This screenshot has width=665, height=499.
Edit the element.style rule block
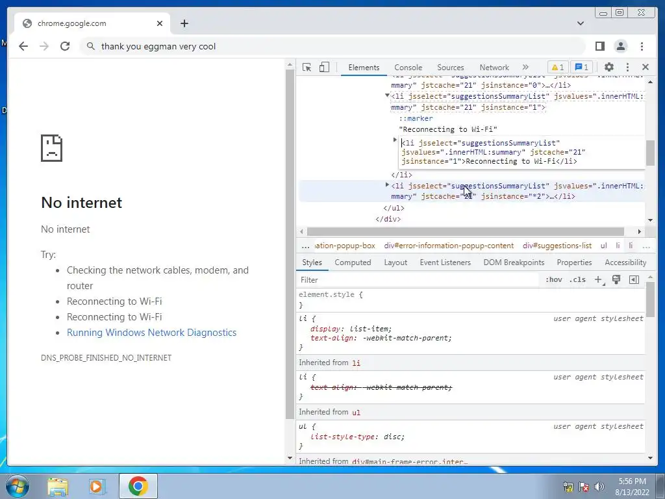471,300
